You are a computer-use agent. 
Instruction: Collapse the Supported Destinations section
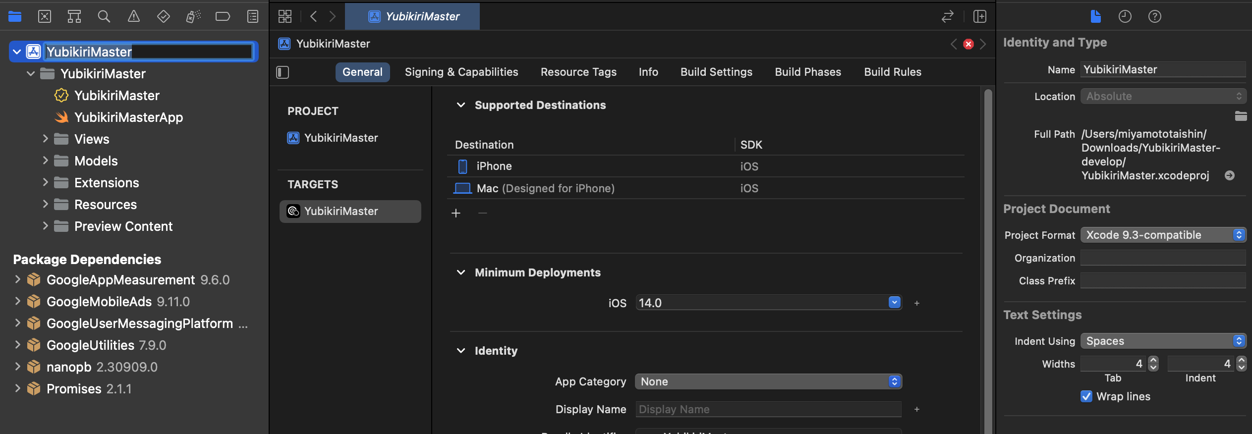pyautogui.click(x=461, y=105)
